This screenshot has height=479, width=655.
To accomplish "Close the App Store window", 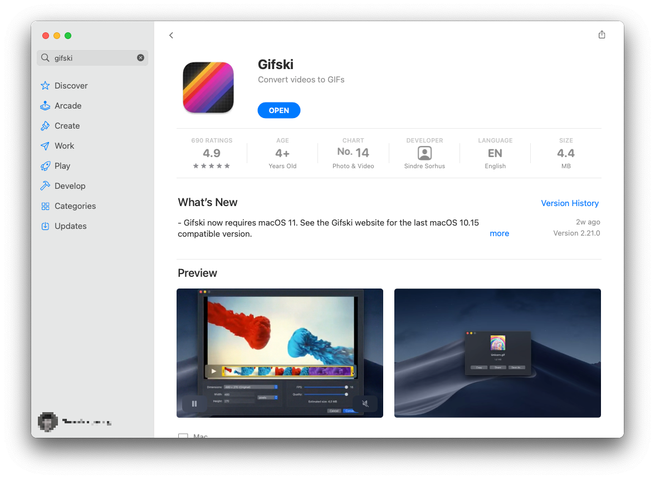I will tap(46, 36).
